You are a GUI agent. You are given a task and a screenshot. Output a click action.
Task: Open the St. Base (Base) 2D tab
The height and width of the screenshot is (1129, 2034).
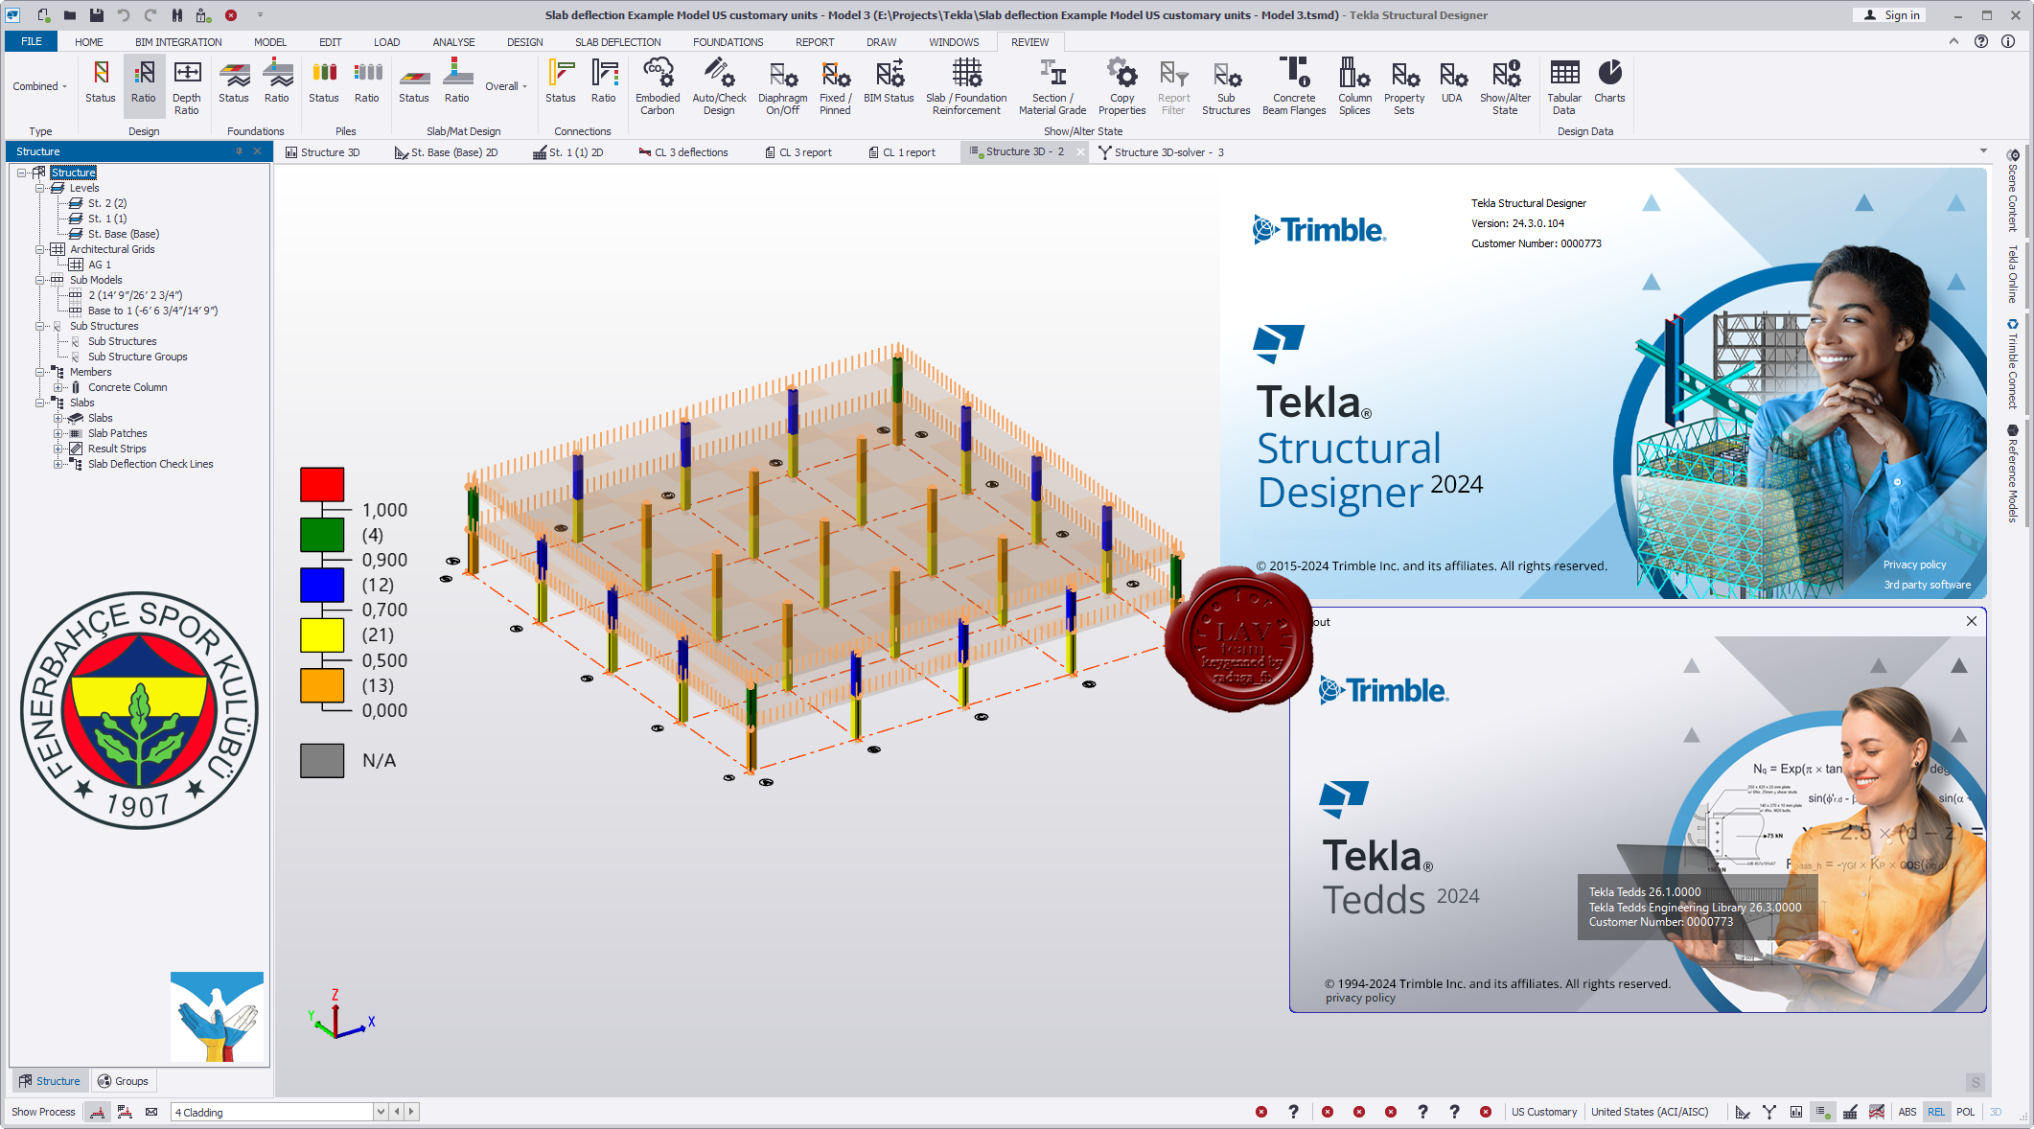[x=447, y=152]
